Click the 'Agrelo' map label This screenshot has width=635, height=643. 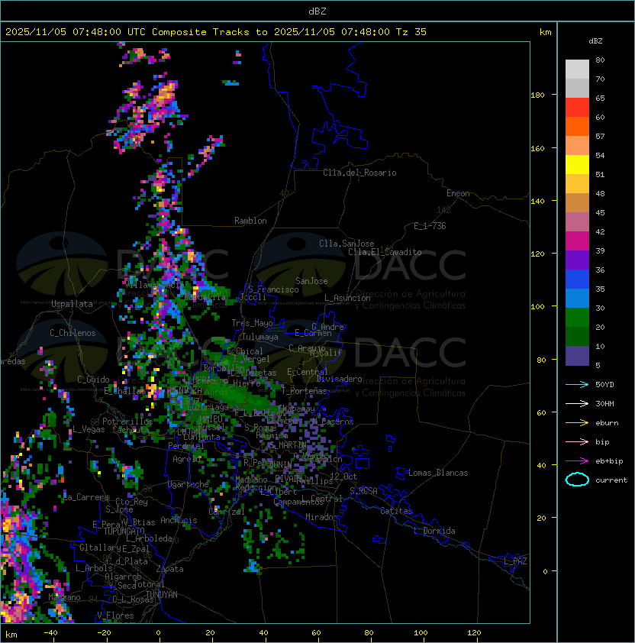(186, 459)
